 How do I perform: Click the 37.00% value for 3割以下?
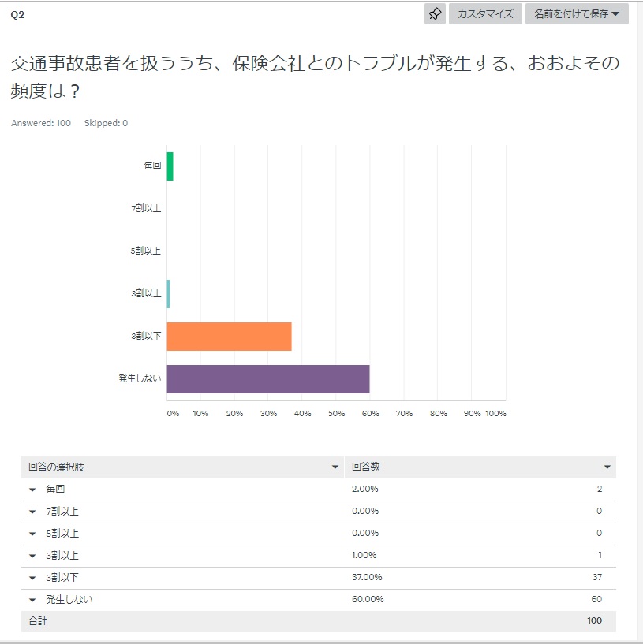[368, 578]
